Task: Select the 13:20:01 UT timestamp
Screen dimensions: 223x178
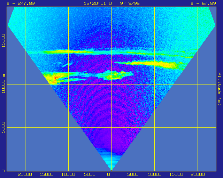Action: [99, 3]
